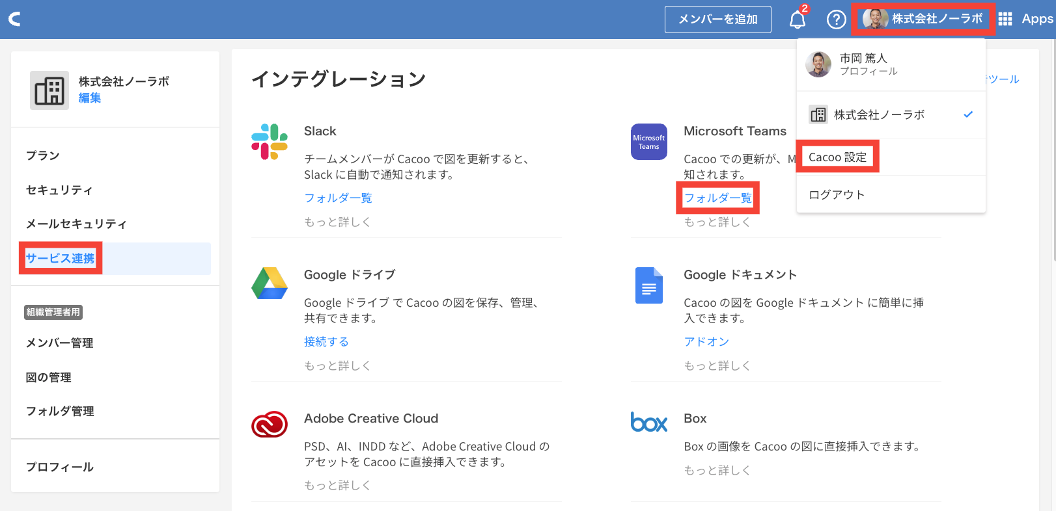1056x511 pixels.
Task: Click Google ドライブ 接続する link
Action: point(326,341)
